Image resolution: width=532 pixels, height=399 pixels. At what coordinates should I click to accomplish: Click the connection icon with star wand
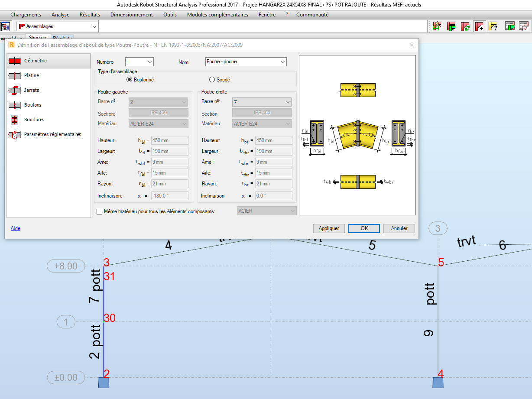pos(437,26)
